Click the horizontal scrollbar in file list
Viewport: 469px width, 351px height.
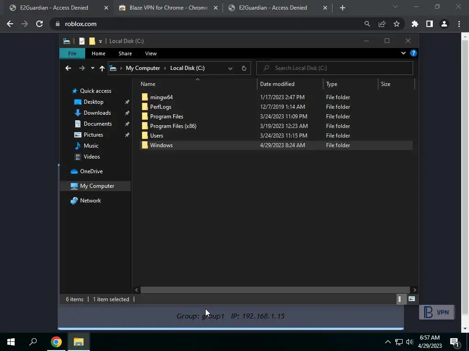coord(275,290)
